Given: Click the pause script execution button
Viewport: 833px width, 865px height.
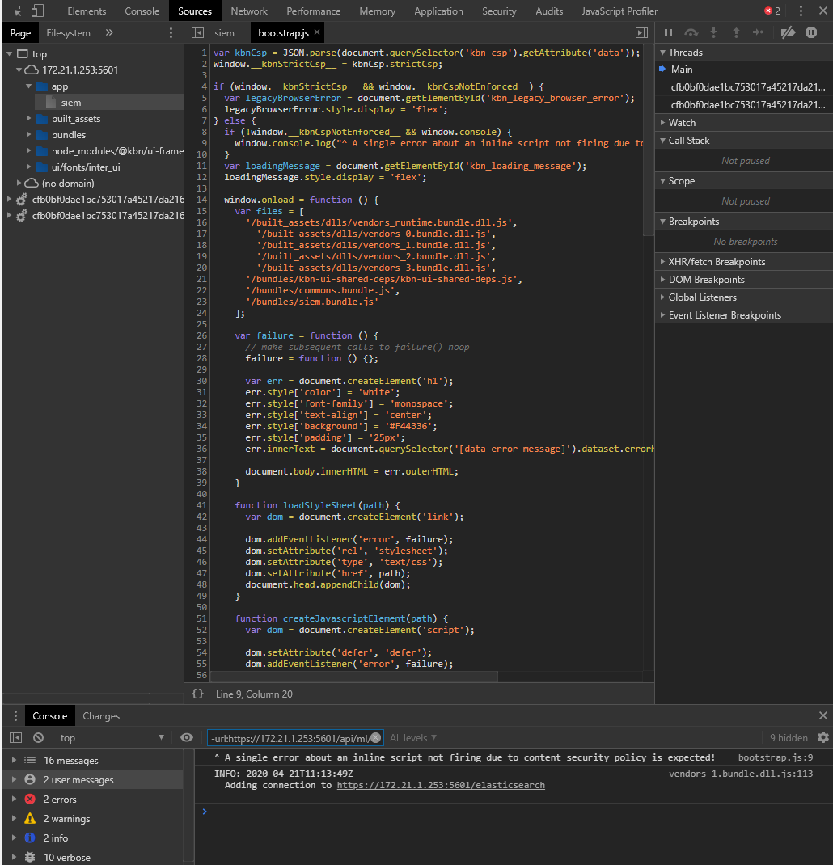Looking at the screenshot, I should [x=668, y=32].
